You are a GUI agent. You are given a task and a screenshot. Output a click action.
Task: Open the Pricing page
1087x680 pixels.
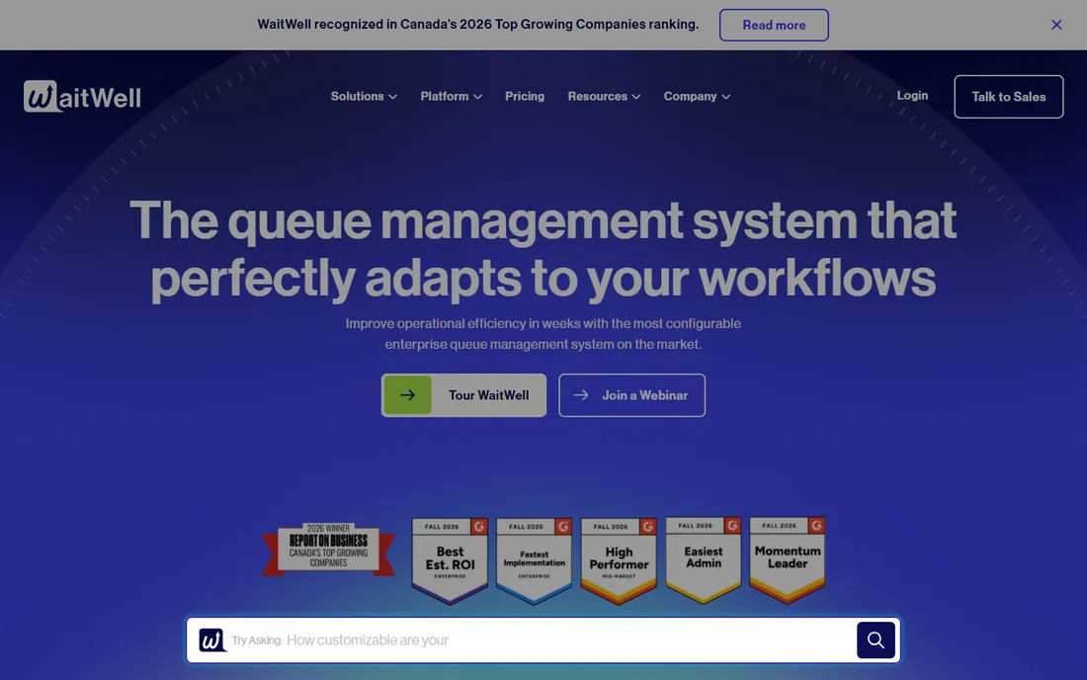tap(525, 96)
